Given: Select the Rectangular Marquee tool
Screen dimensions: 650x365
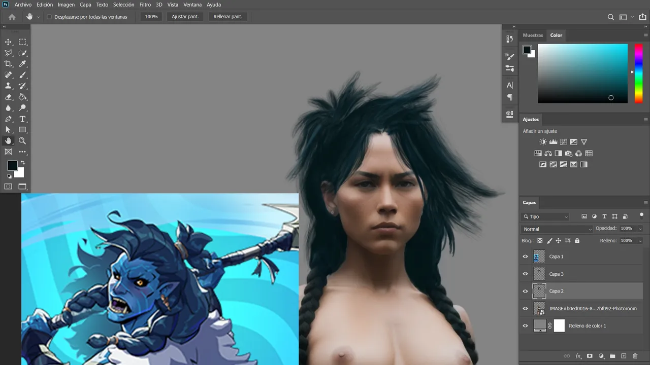Looking at the screenshot, I should (x=22, y=42).
